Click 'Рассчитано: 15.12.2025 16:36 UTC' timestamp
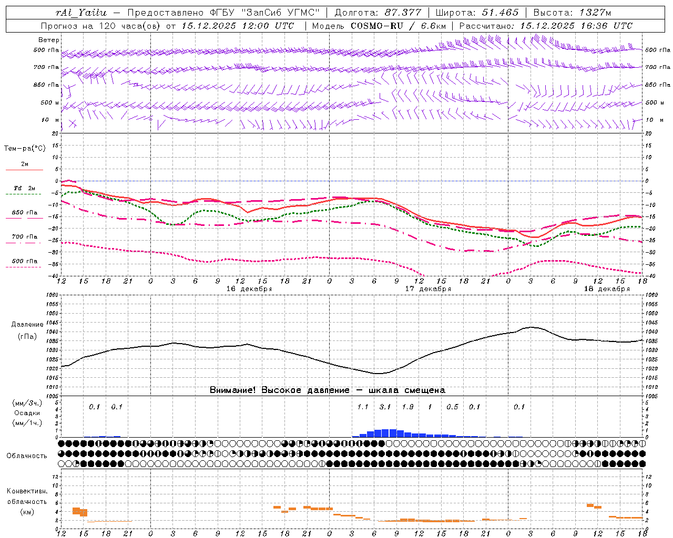The height and width of the screenshot is (538, 673). point(546,26)
